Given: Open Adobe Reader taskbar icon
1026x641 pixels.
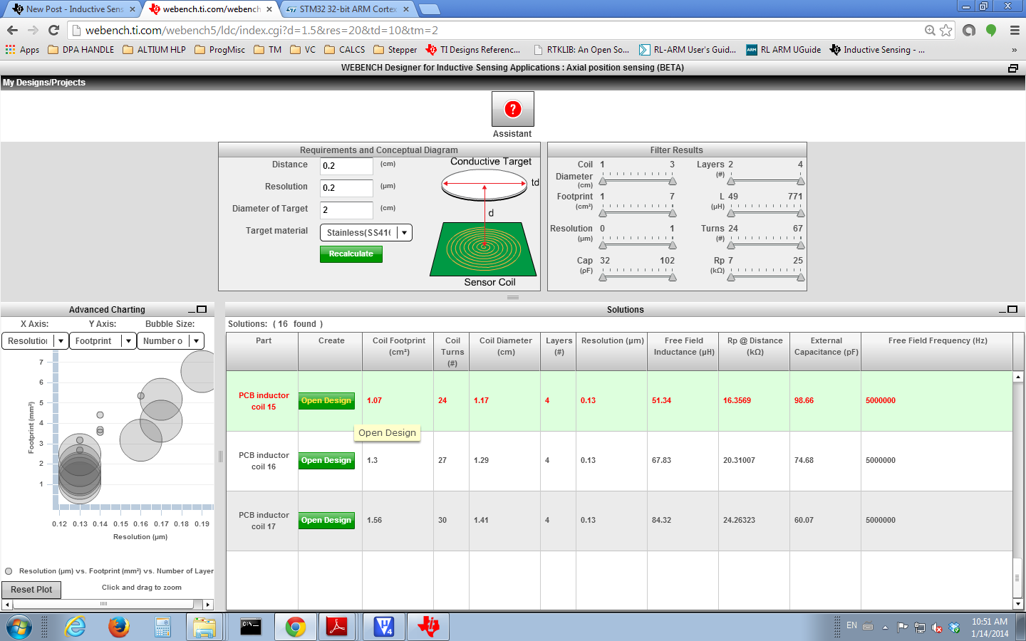Looking at the screenshot, I should 336,627.
